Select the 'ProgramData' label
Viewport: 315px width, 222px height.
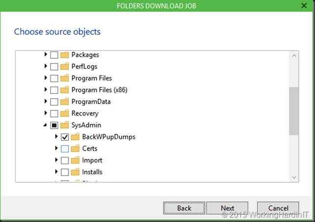[91, 101]
